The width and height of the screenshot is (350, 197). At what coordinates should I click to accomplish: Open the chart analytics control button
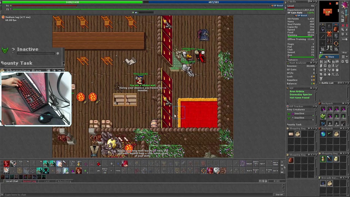coord(337,66)
